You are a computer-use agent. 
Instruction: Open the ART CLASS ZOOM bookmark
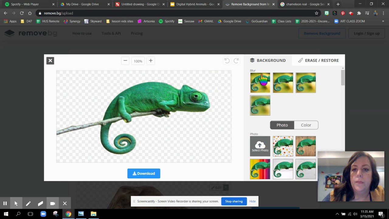coord(349,21)
